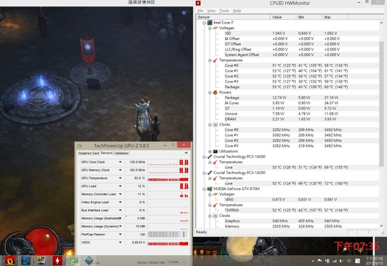Open the Video Engine Load dropdown
Screen dimensions: 387x266
pos(120,203)
